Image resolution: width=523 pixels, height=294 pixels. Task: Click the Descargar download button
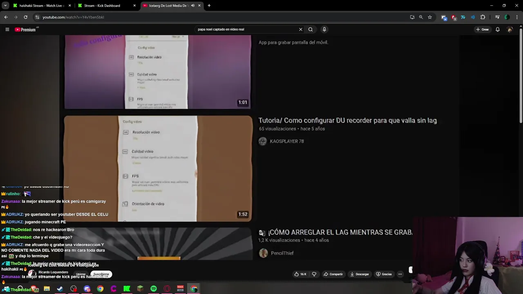(360, 274)
